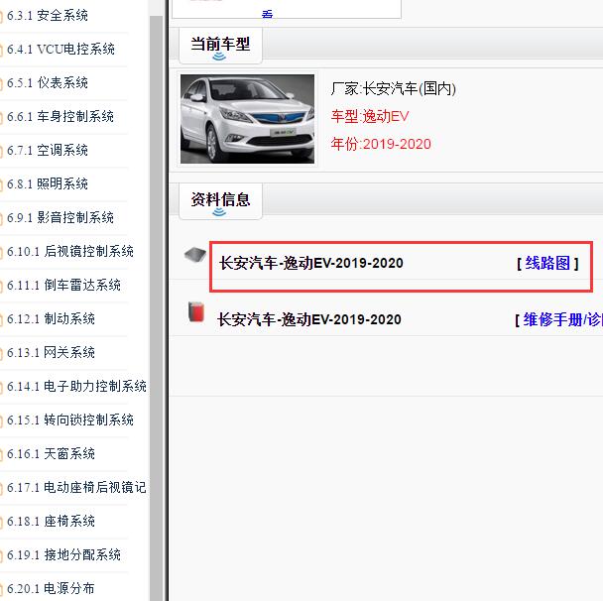Screen dimensions: 603x601
Task: Select 6.19.1 接地分配系统 item
Action: coord(63,554)
